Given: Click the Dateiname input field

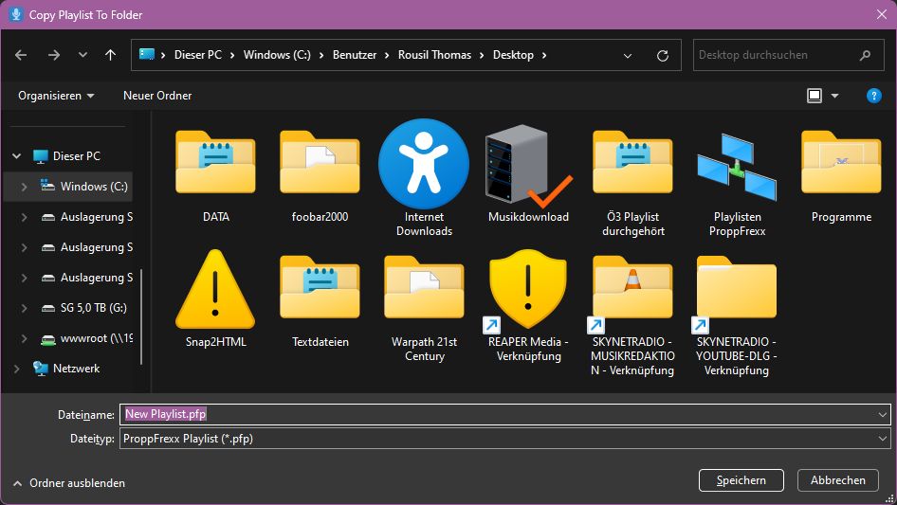Looking at the screenshot, I should point(503,414).
